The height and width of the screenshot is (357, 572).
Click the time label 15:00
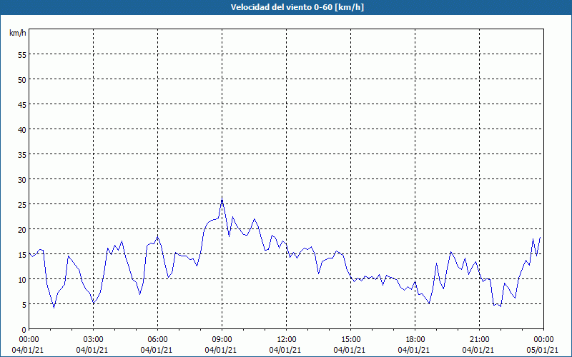[350, 340]
